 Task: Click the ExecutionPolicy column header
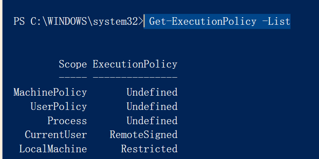[x=135, y=65]
